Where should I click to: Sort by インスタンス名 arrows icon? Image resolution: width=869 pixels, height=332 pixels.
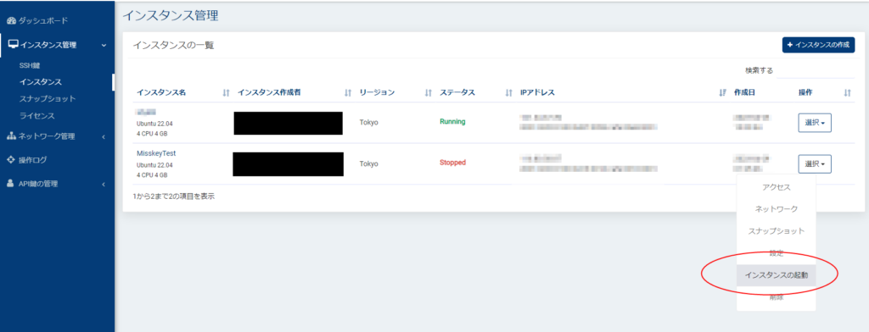click(226, 93)
